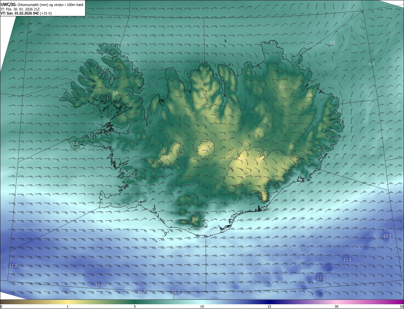Click the 13.6 value label on the map
404x309 pixels.
tap(321, 278)
